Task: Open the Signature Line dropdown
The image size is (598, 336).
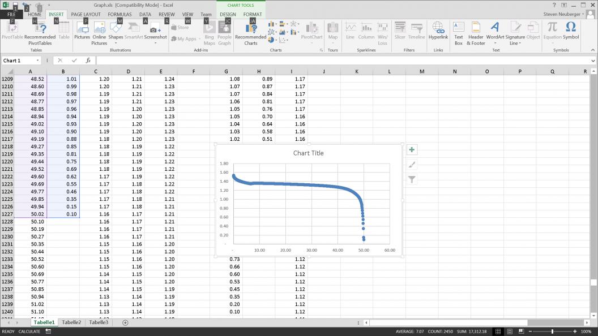Action: 520,44
